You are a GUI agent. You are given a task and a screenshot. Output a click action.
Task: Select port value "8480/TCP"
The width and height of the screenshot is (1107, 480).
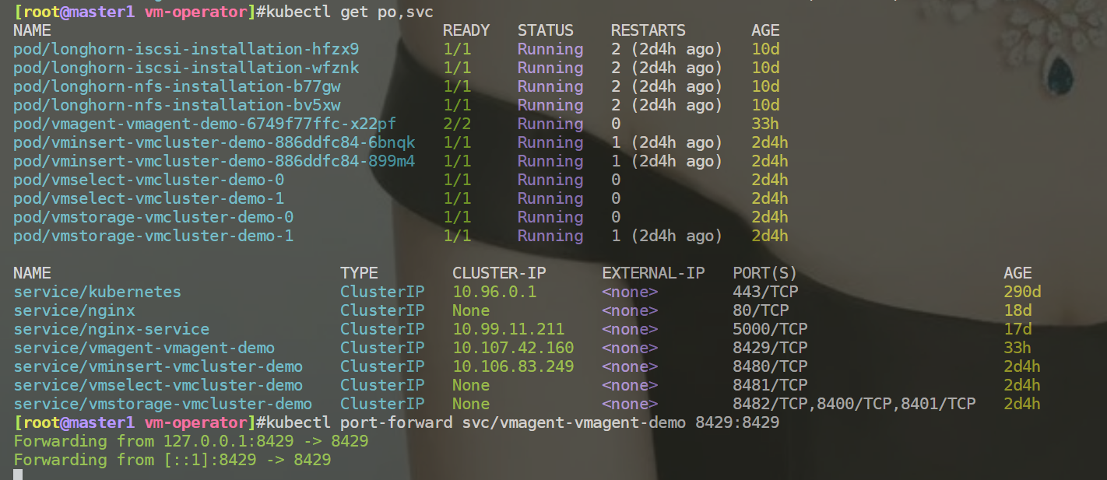(x=770, y=366)
